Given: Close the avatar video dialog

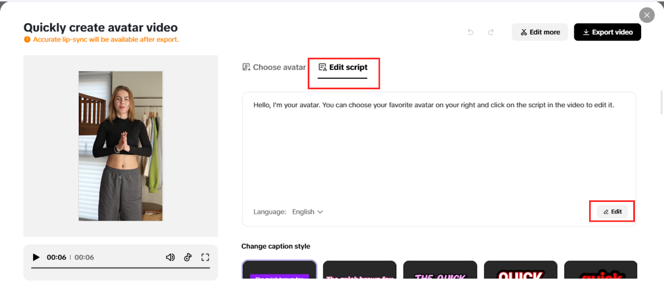Looking at the screenshot, I should (x=647, y=15).
